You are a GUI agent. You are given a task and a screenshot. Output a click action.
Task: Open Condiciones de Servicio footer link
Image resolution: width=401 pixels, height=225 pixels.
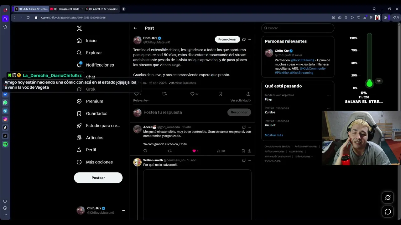[277, 147]
